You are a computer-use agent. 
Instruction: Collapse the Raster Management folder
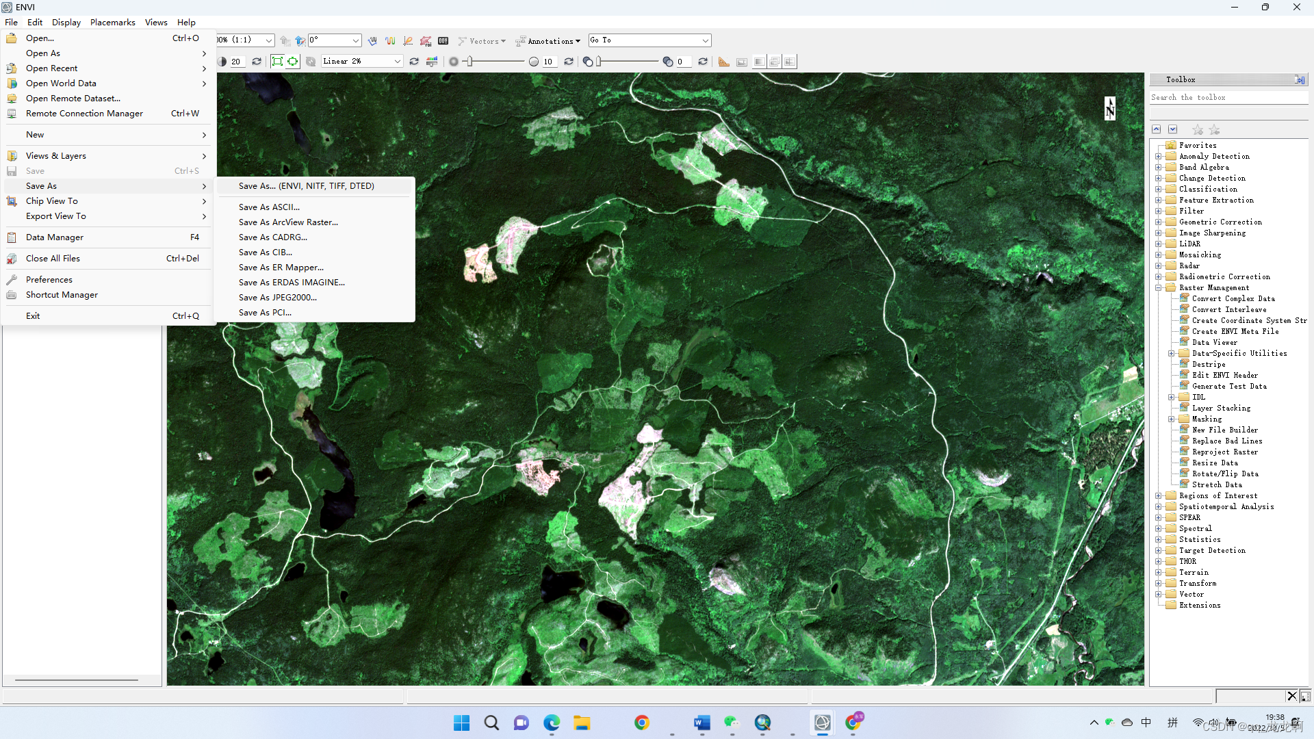pyautogui.click(x=1158, y=287)
